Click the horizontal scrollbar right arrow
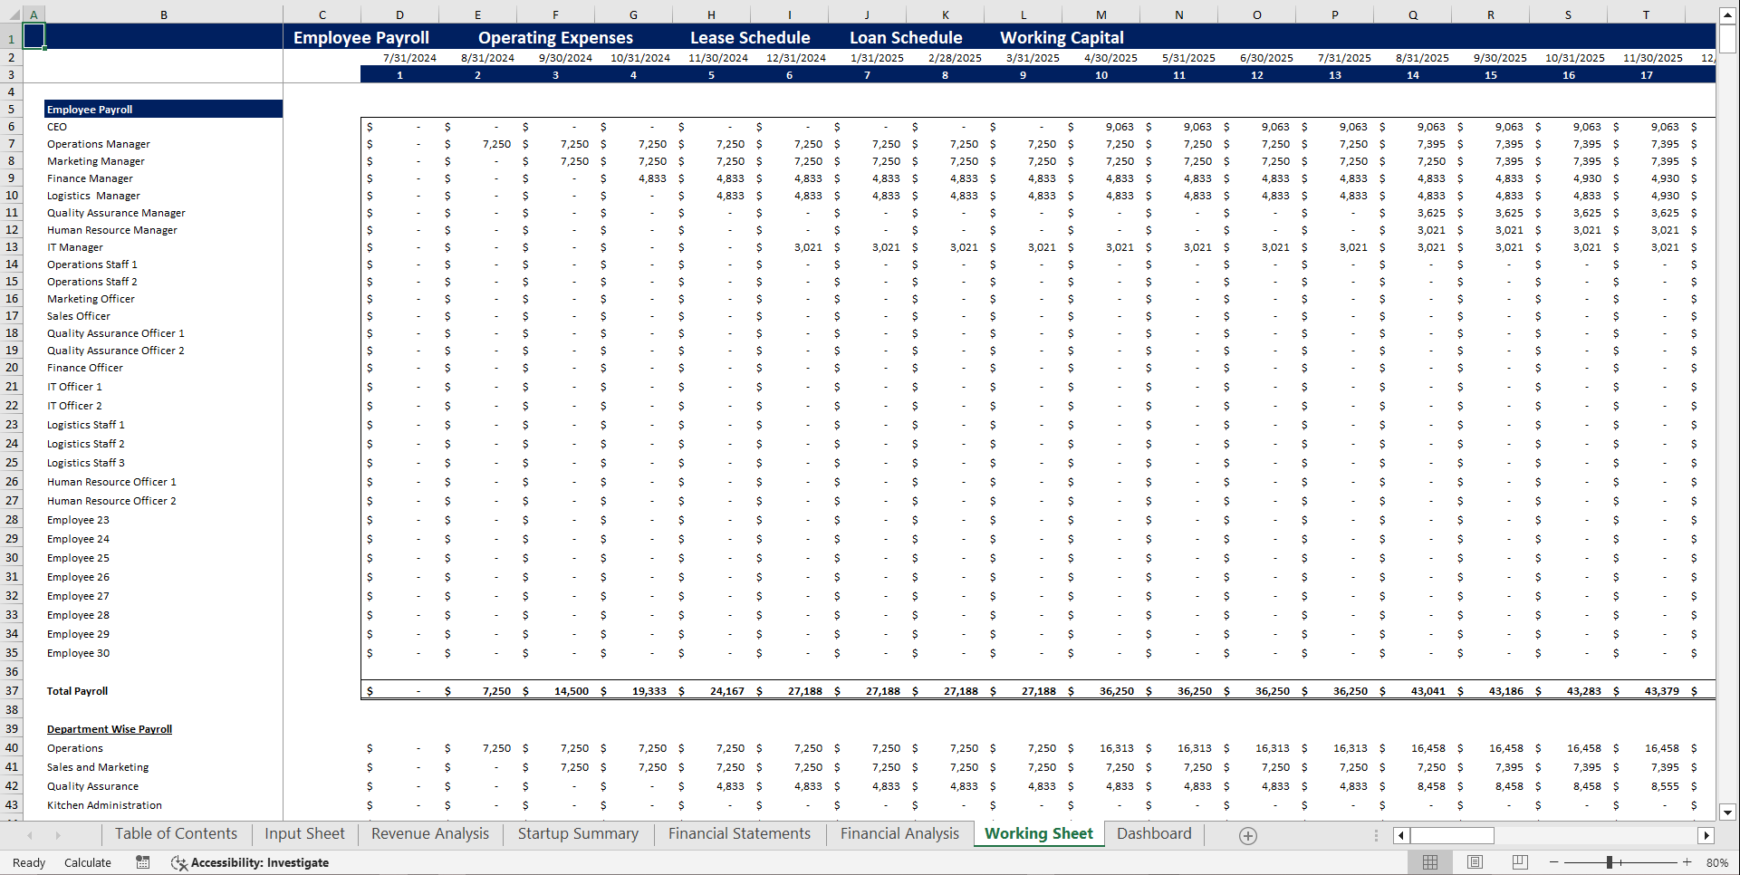 pyautogui.click(x=1706, y=835)
